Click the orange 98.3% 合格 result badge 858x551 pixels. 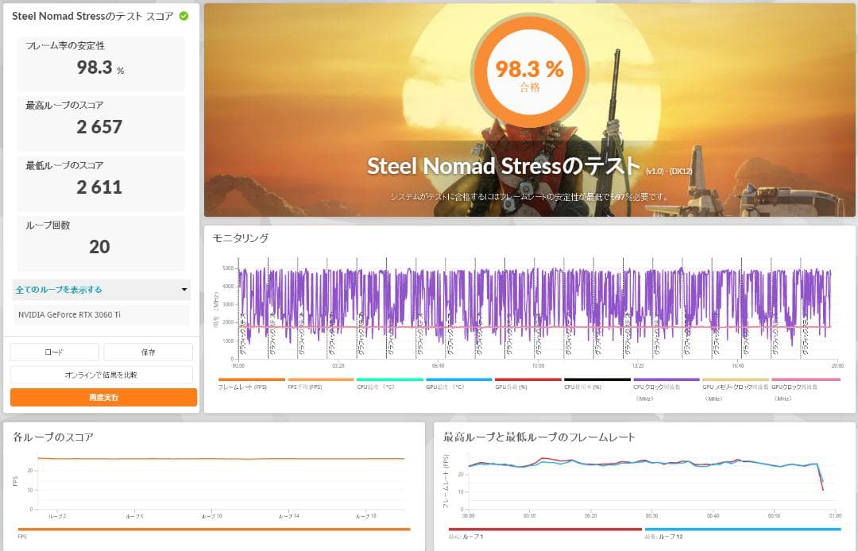pos(530,71)
